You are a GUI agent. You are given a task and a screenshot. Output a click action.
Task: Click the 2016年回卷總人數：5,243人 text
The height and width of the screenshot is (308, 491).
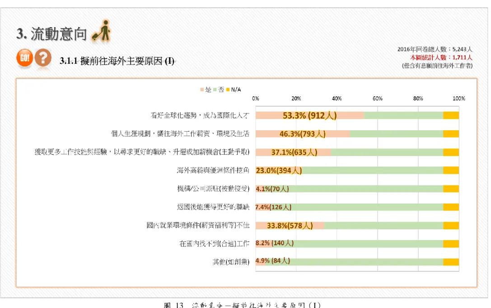pos(435,49)
